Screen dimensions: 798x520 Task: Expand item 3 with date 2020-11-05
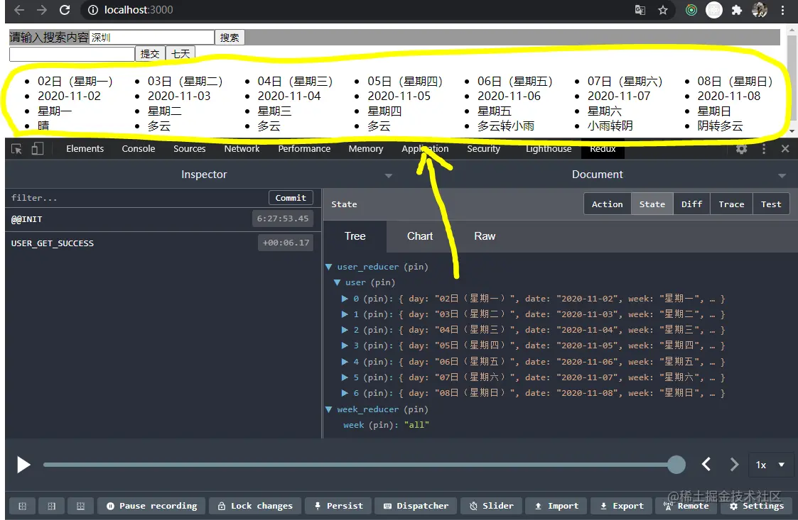click(345, 345)
